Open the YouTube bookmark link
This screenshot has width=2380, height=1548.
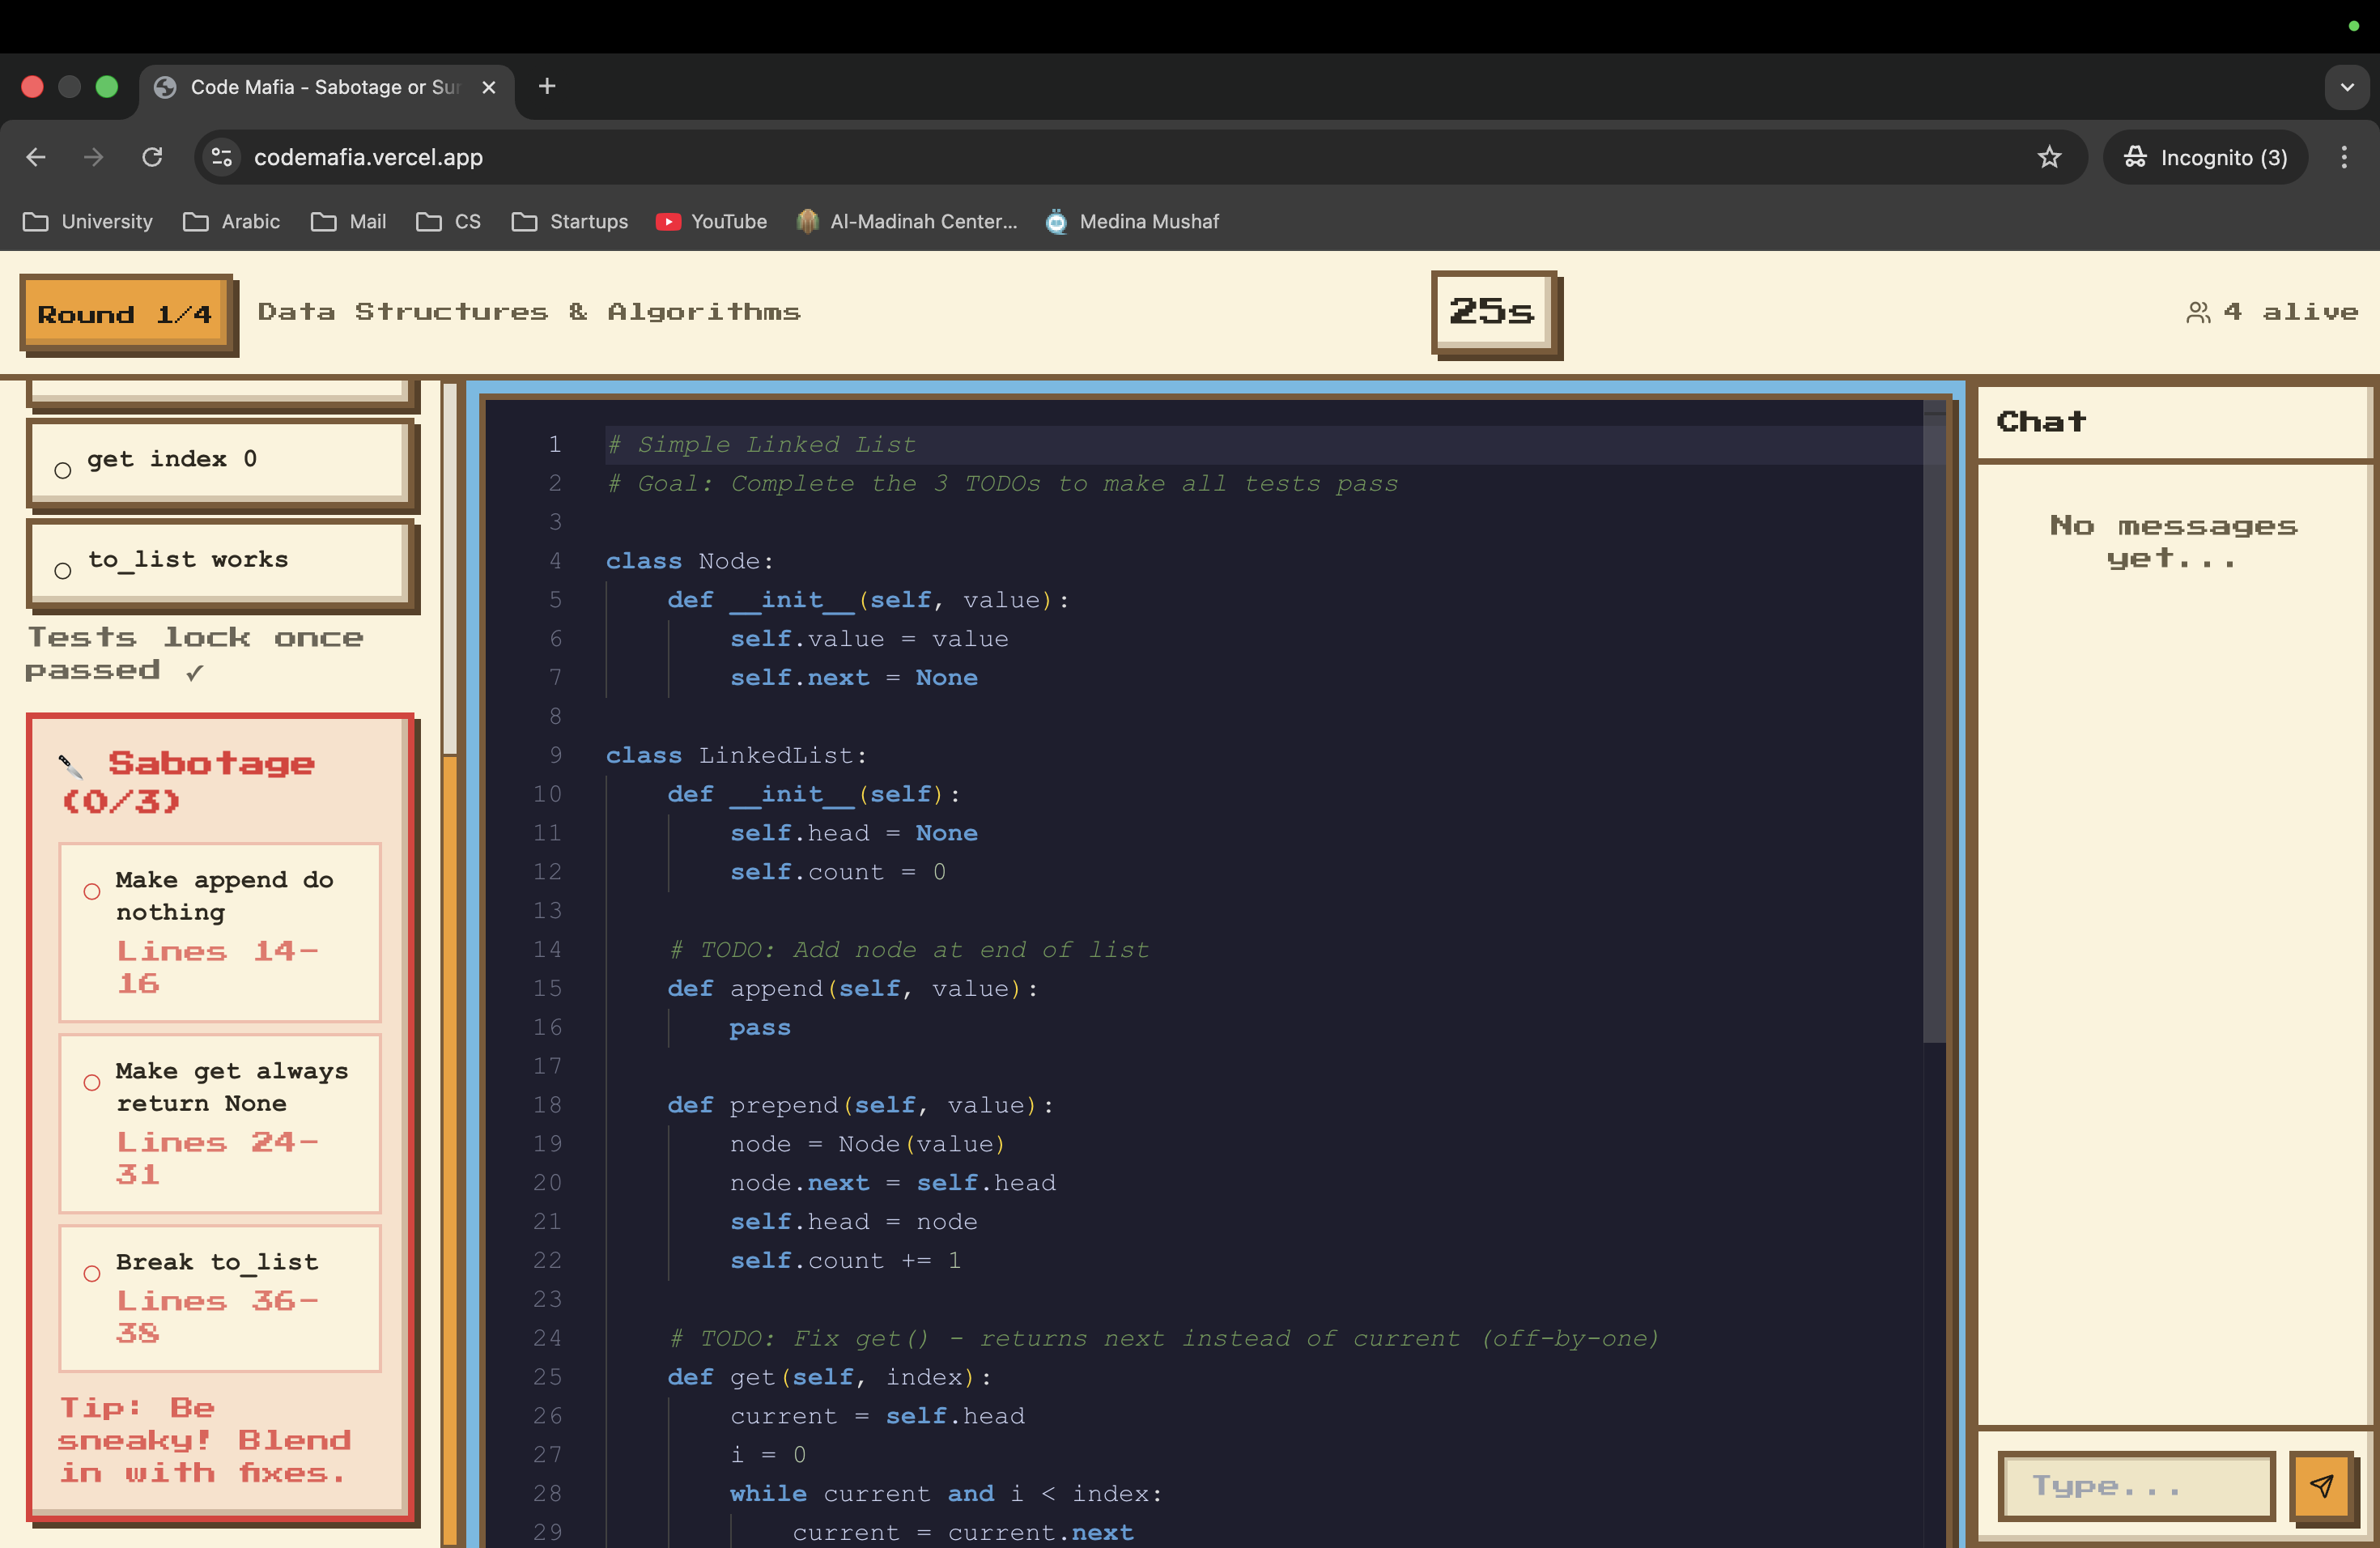pyautogui.click(x=711, y=221)
